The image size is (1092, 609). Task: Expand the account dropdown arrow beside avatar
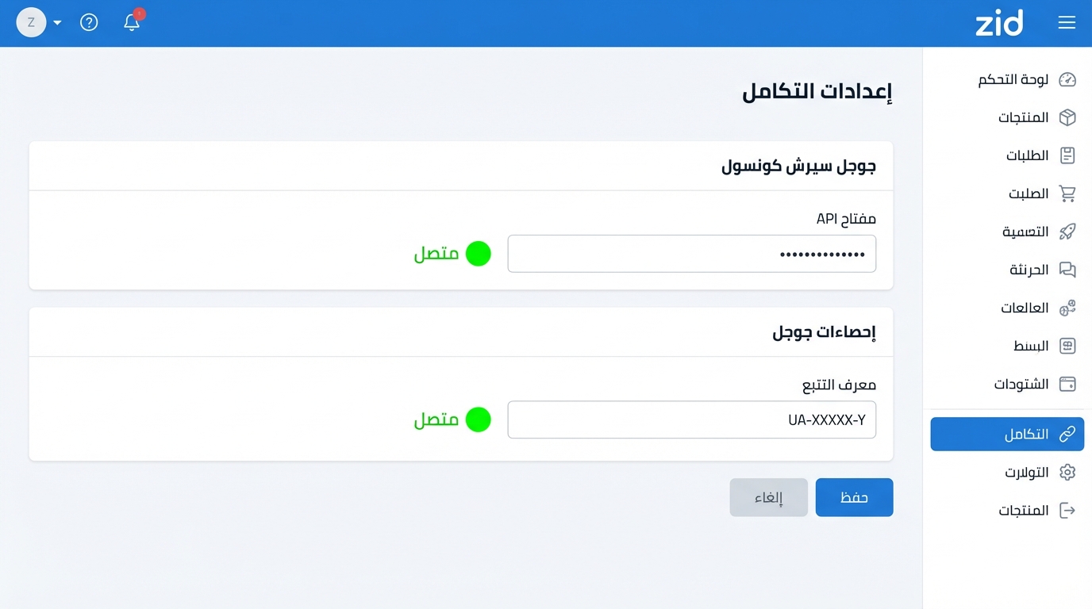click(x=58, y=23)
